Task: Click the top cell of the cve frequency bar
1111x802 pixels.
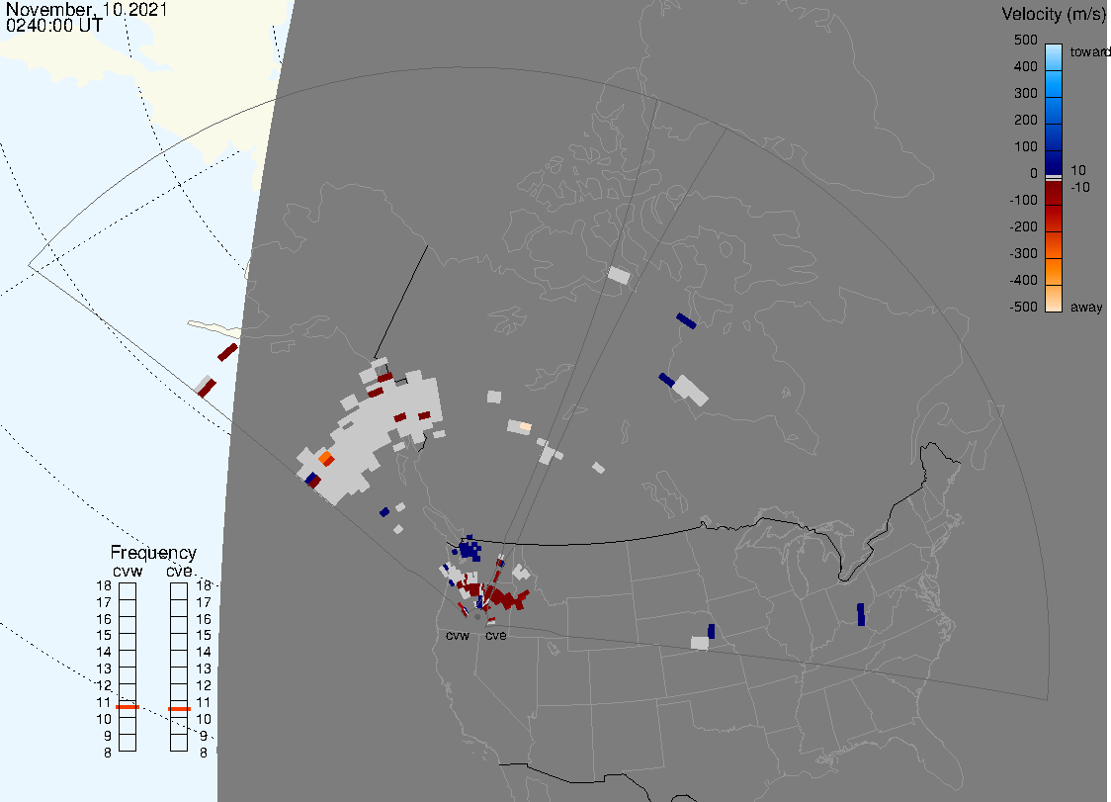Action: click(179, 591)
